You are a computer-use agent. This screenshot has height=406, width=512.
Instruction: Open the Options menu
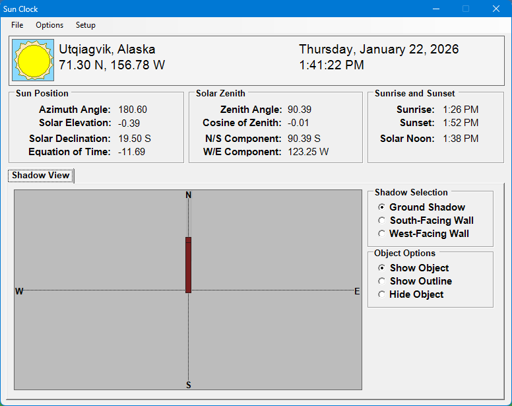49,25
